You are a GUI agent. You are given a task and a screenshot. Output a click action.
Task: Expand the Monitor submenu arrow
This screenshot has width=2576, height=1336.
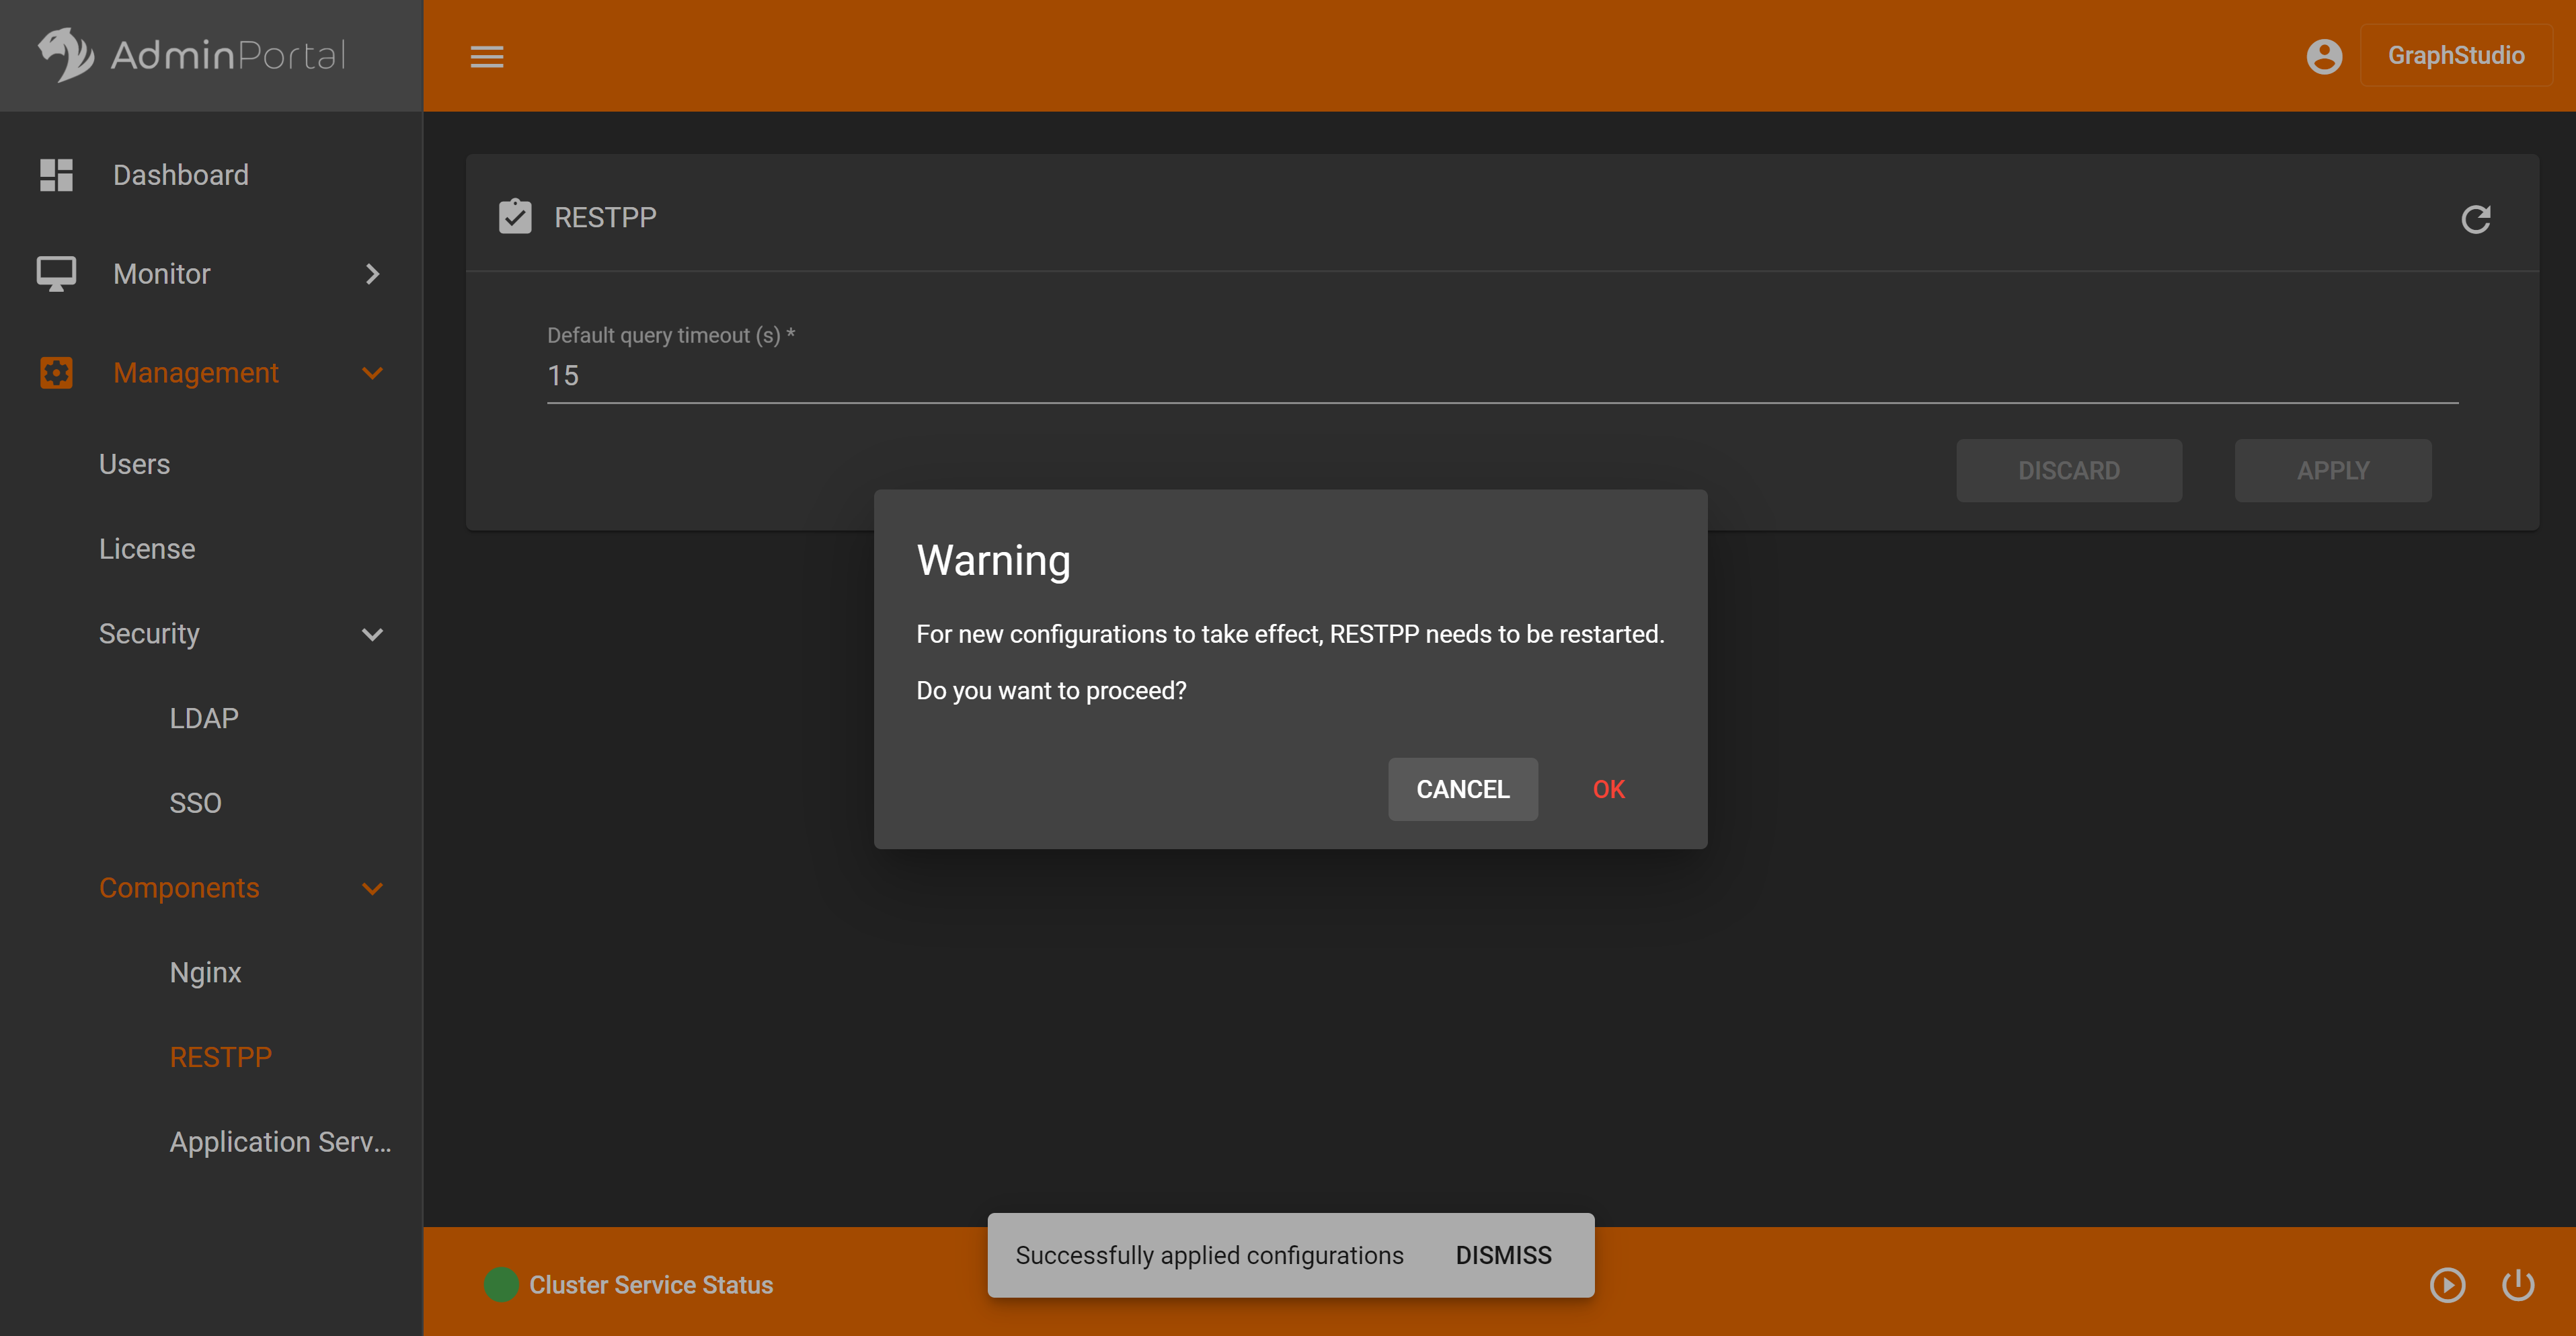[372, 273]
